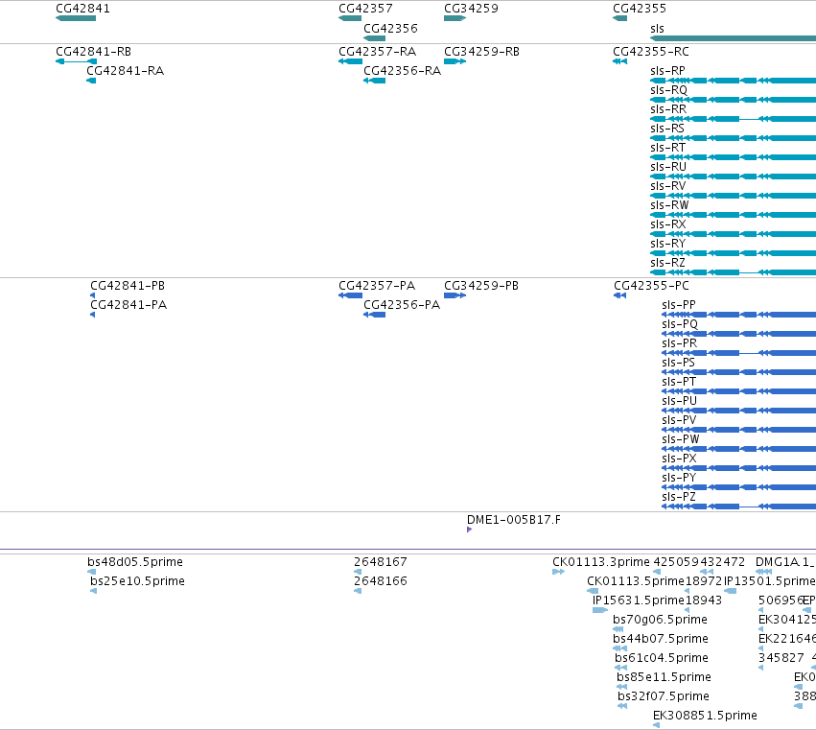
Task: Click protein CG42356-PA
Action: tap(374, 315)
